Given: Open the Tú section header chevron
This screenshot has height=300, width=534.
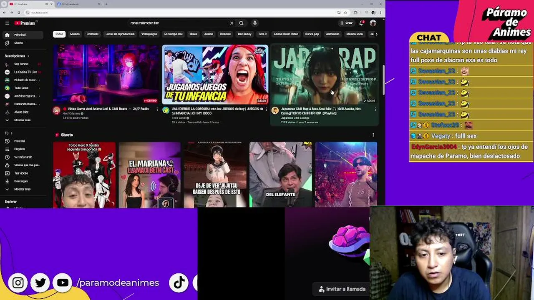Looking at the screenshot, I should coord(12,133).
